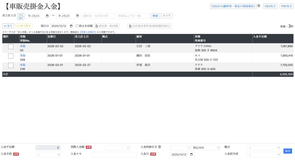This screenshot has width=295, height=160.
Task: Click the 保存 save button
Action: coord(288,151)
